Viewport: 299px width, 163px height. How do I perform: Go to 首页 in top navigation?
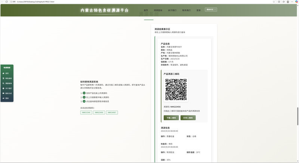(x=146, y=10)
